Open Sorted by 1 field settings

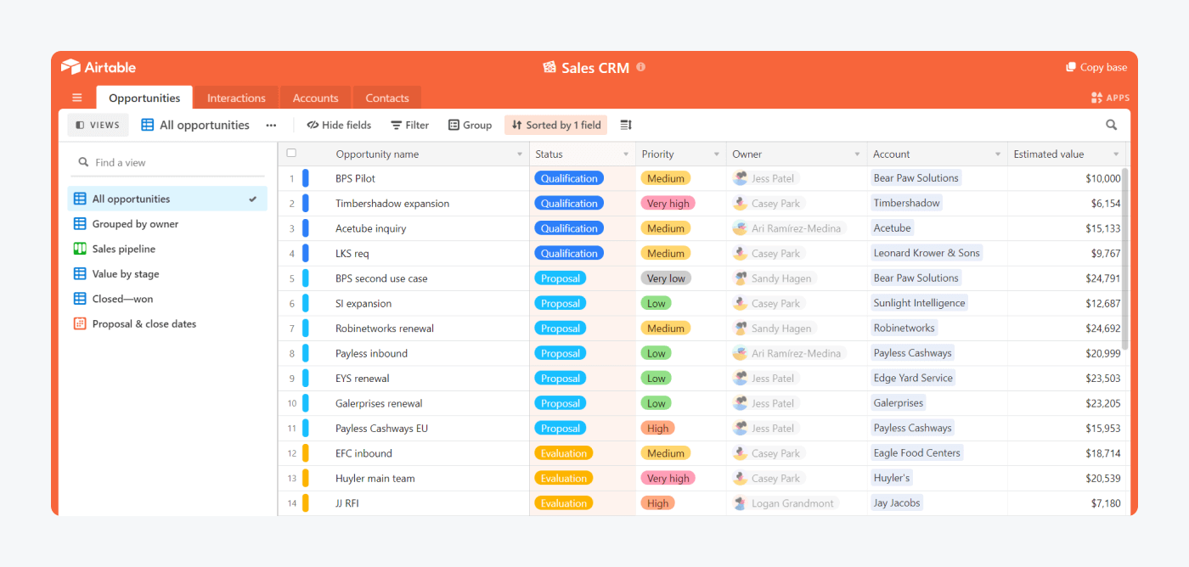tap(555, 124)
